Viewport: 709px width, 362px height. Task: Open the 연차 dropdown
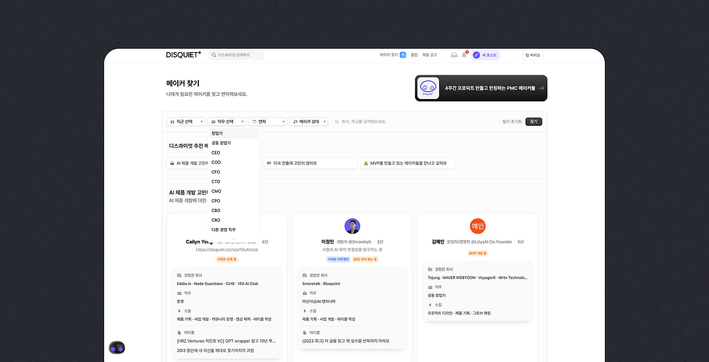268,121
